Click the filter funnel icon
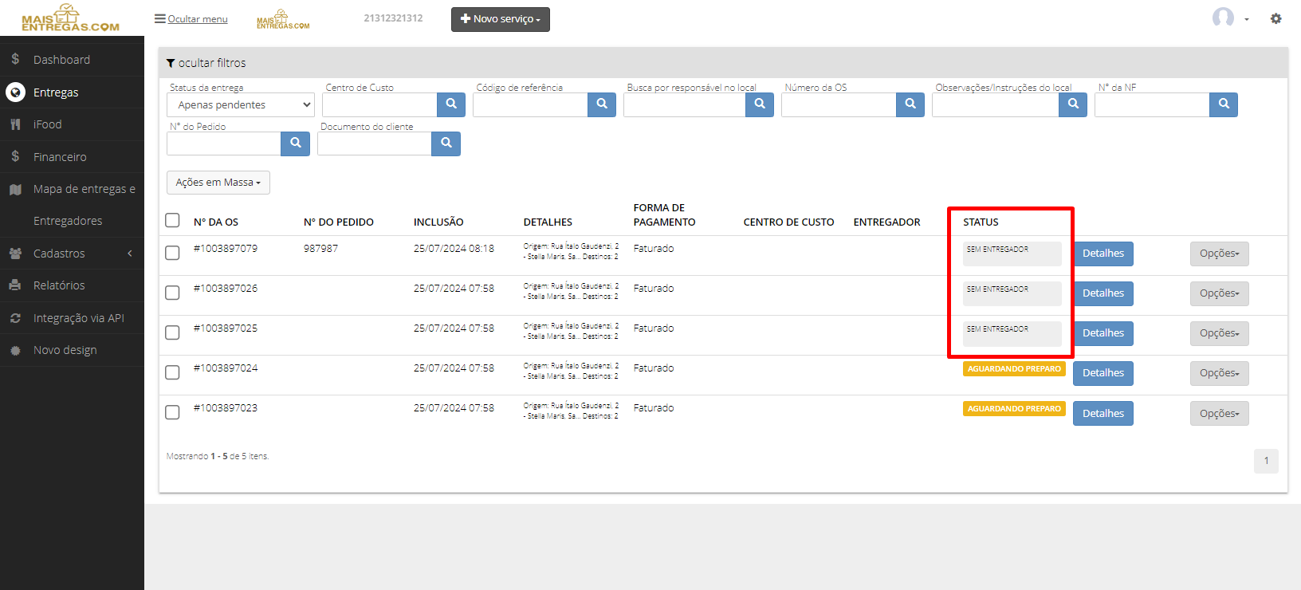The height and width of the screenshot is (590, 1301). pyautogui.click(x=171, y=63)
